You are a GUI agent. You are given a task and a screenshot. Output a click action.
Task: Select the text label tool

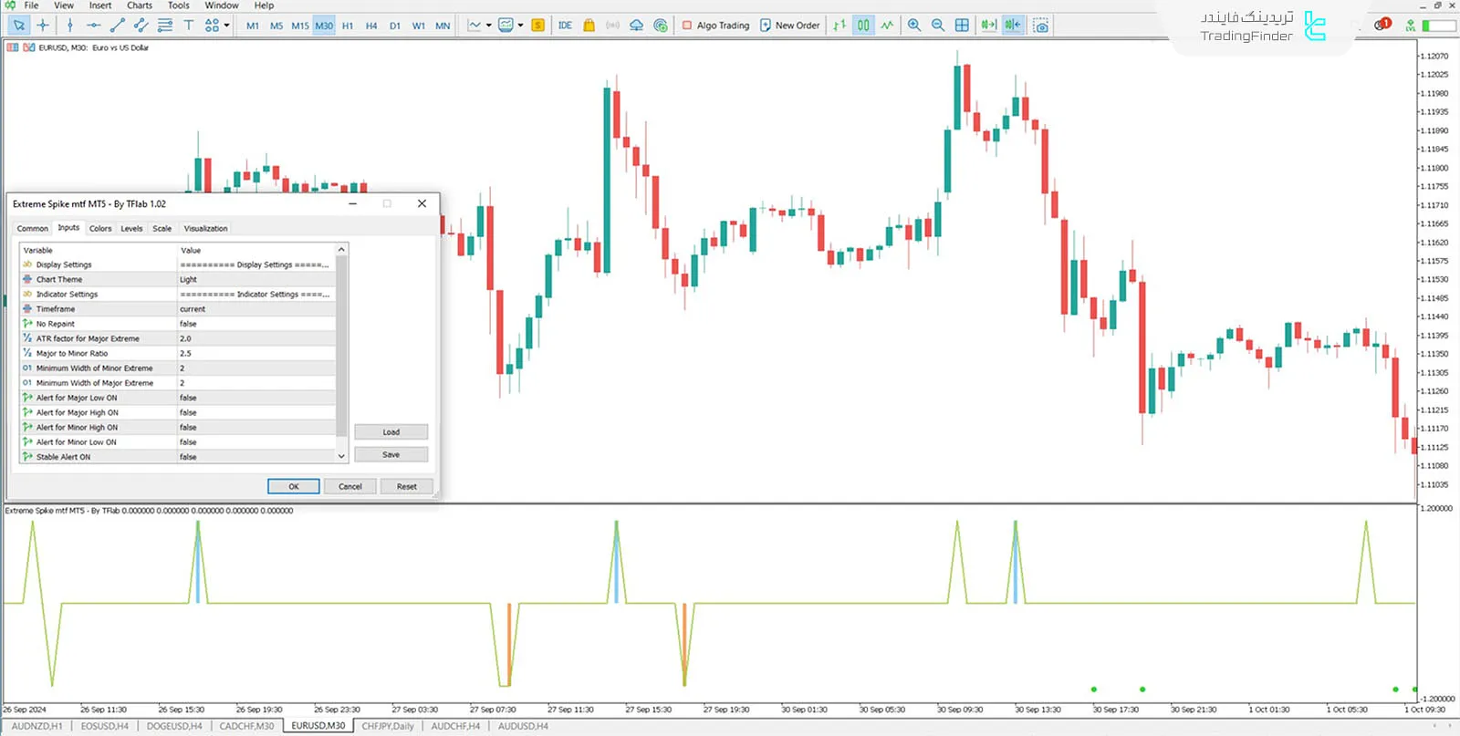(x=189, y=26)
